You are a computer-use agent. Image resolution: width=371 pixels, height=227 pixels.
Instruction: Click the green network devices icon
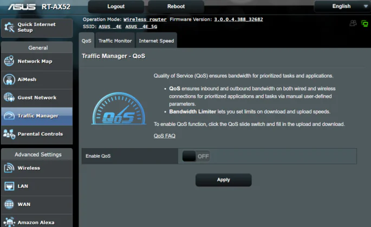(x=365, y=23)
